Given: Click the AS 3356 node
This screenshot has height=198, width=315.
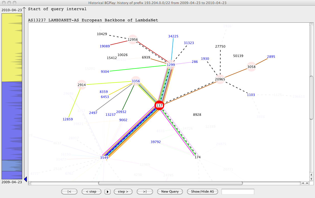Looking at the screenshot, I should 136,81.
